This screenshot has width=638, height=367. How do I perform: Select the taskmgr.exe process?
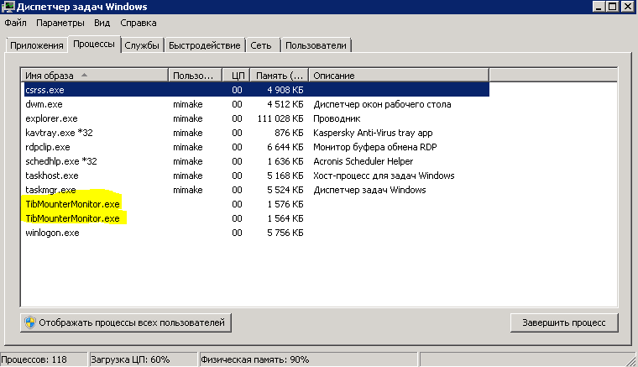click(x=255, y=190)
